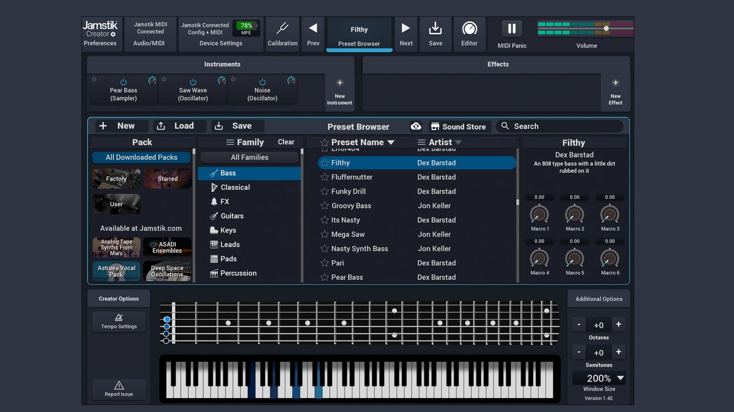The width and height of the screenshot is (734, 412).
Task: Sort by Artist arrow
Action: tap(458, 142)
